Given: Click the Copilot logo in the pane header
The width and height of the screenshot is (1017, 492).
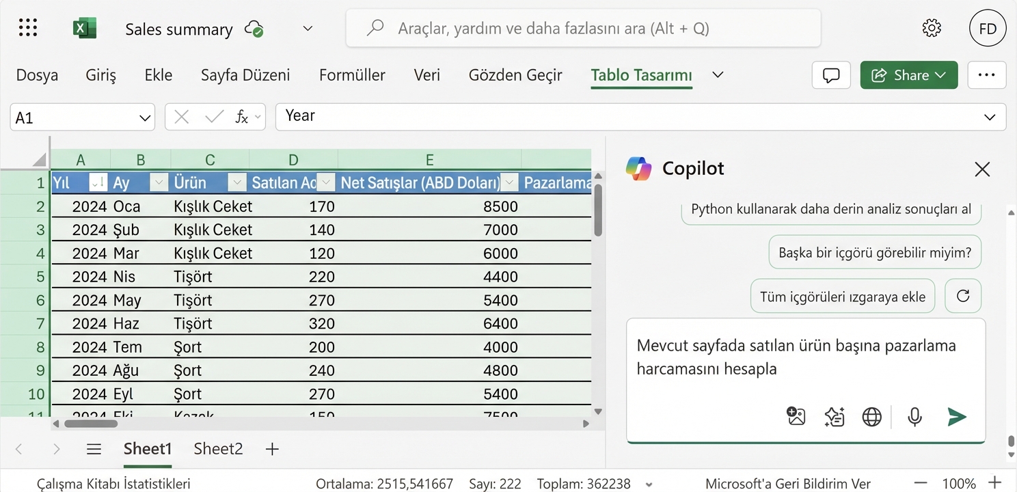Looking at the screenshot, I should [x=639, y=168].
